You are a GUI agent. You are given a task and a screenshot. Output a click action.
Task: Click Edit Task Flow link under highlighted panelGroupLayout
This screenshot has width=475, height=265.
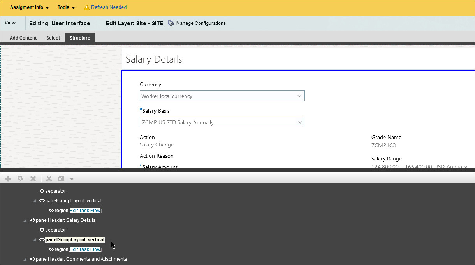click(85, 249)
